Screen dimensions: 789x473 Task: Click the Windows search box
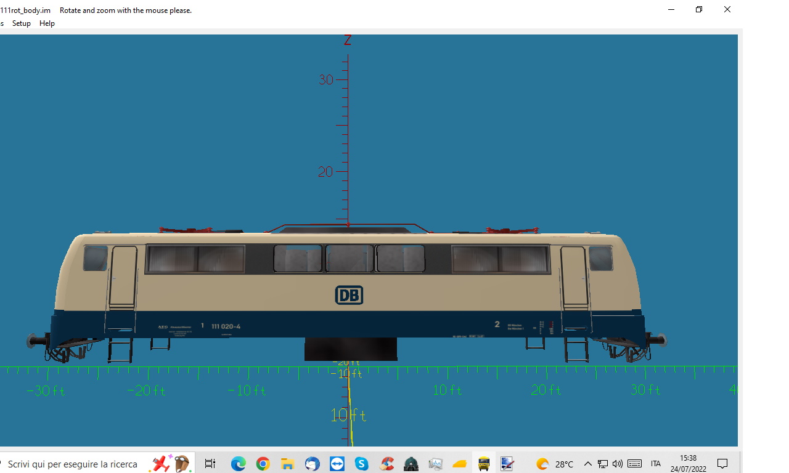73,464
